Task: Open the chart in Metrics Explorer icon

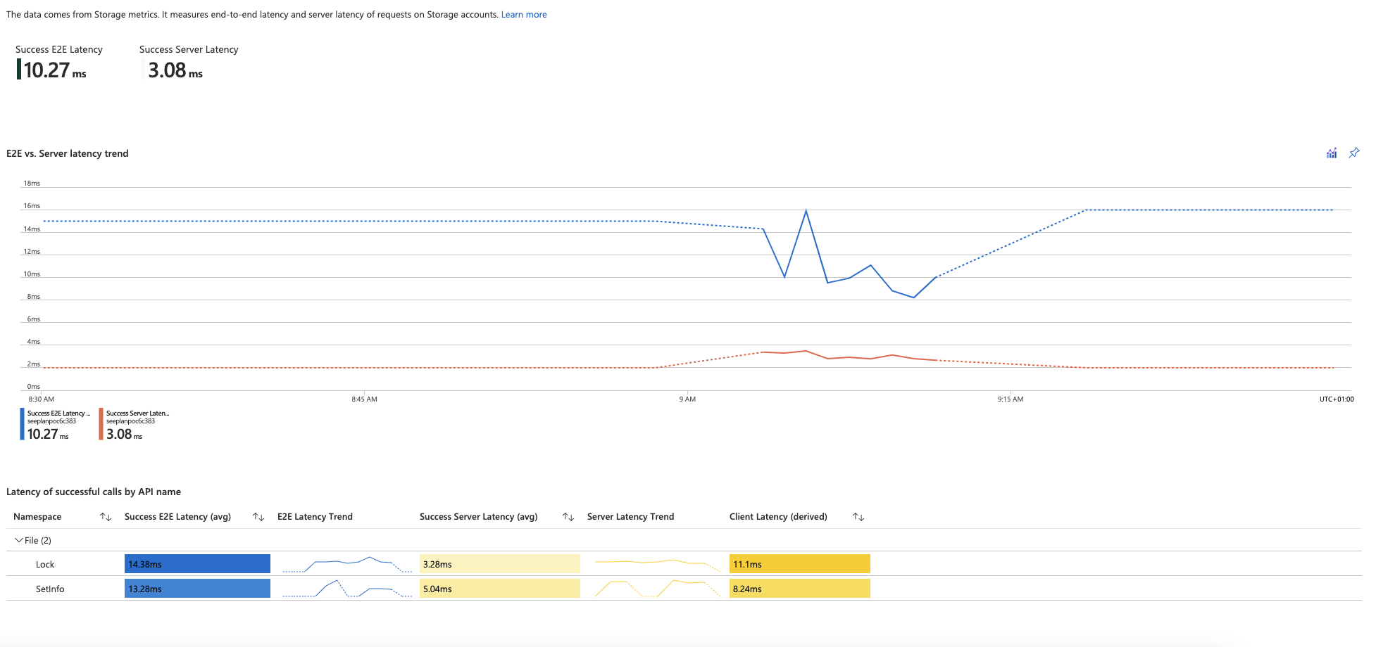Action: pyautogui.click(x=1331, y=153)
